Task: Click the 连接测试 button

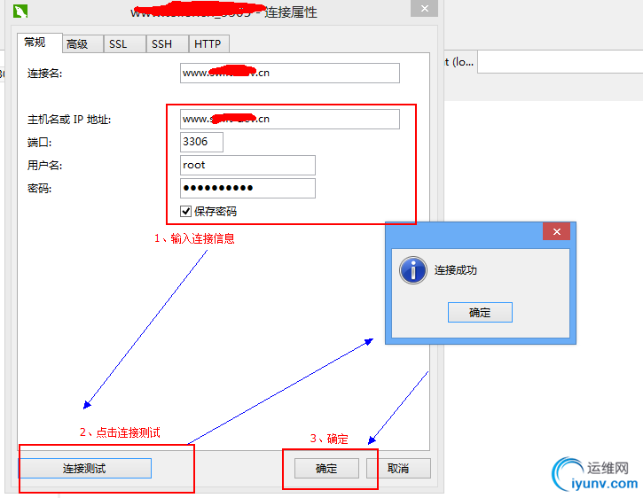Action: 84,468
